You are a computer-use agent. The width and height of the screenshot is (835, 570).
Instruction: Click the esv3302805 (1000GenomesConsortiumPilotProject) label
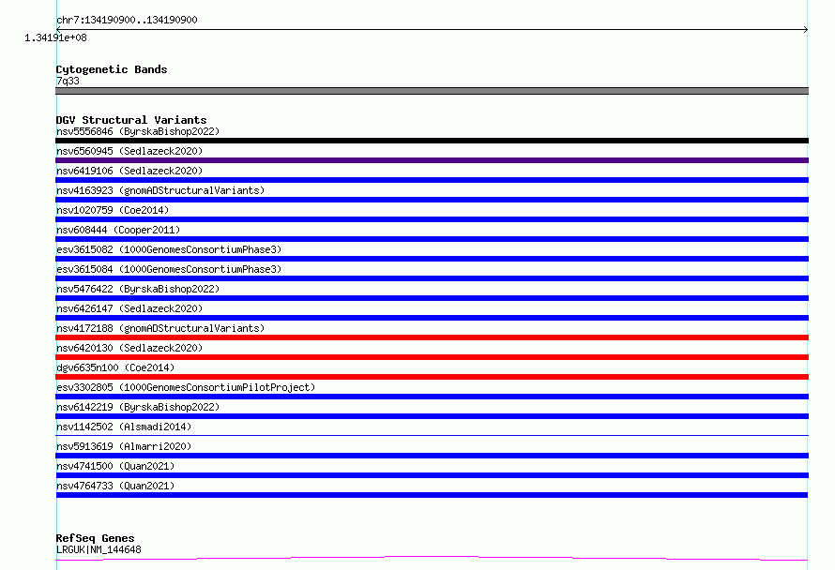(x=186, y=387)
